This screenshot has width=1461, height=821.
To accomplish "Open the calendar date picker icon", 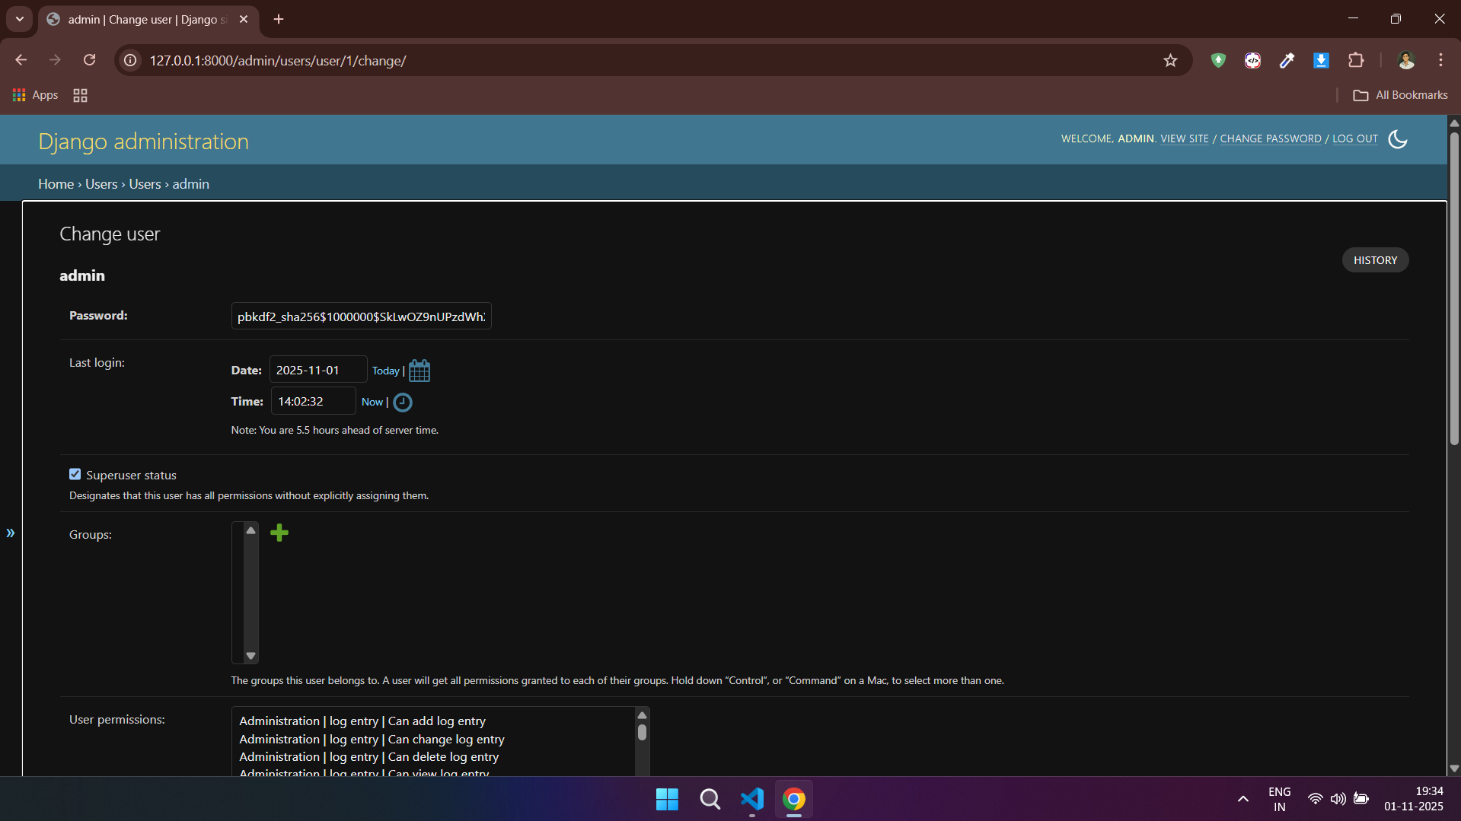I will click(x=419, y=371).
